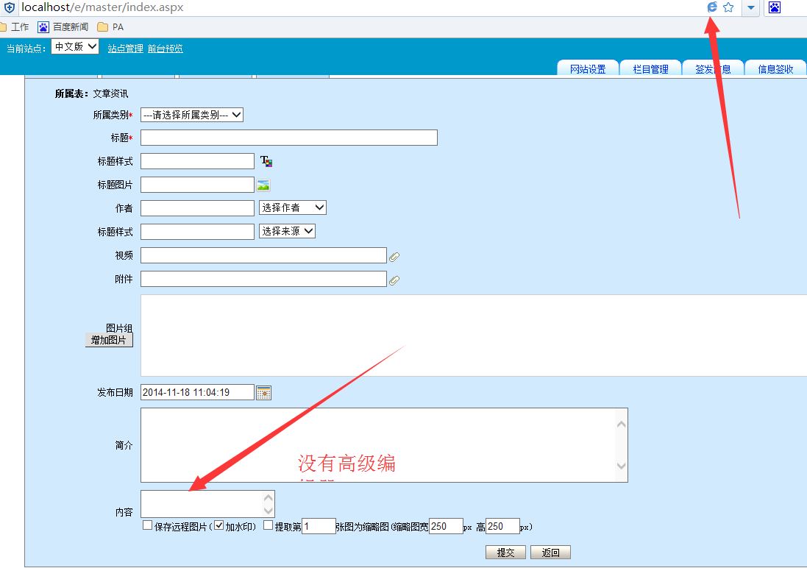Switch to the 网站设置 tab
The height and width of the screenshot is (568, 807).
click(x=588, y=69)
